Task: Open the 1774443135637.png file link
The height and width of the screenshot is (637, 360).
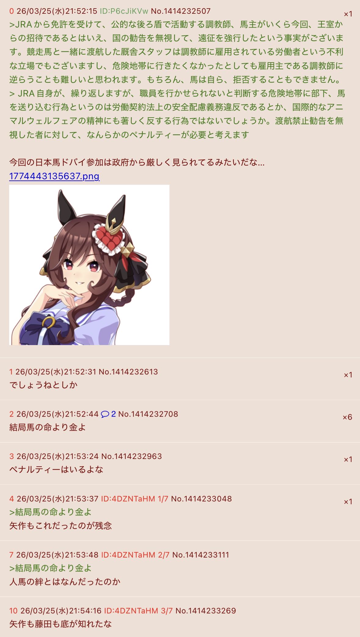Action: 54,176
